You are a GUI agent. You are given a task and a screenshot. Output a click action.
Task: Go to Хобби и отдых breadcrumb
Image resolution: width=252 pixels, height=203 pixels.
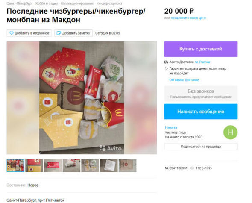[x=47, y=3]
